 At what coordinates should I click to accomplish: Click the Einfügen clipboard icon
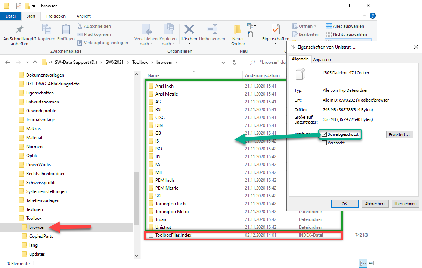pyautogui.click(x=66, y=30)
